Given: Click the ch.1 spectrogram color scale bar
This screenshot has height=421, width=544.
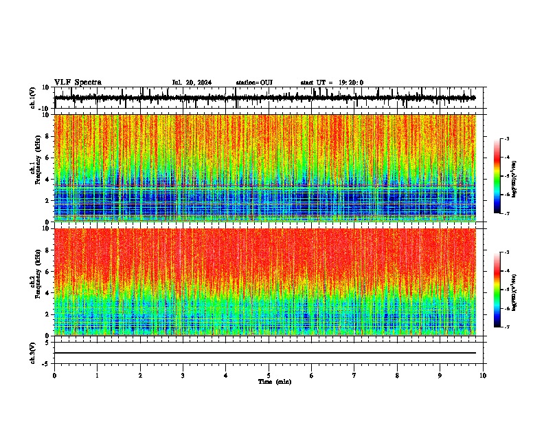Looking at the screenshot, I should click(497, 176).
